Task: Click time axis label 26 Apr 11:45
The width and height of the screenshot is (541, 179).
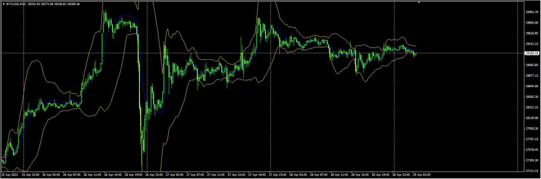Action: (93, 175)
